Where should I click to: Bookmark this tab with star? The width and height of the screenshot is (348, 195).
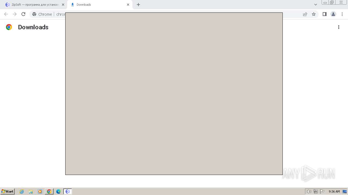click(x=314, y=14)
